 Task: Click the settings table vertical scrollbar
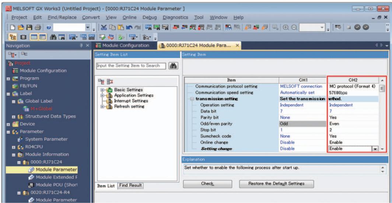tap(382, 115)
